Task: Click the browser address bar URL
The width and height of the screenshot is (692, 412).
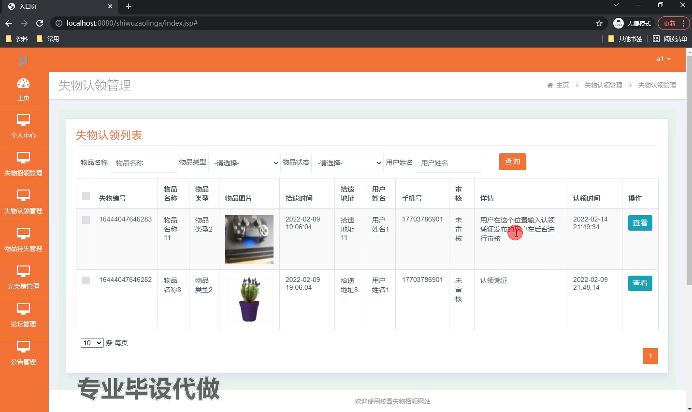Action: click(132, 23)
